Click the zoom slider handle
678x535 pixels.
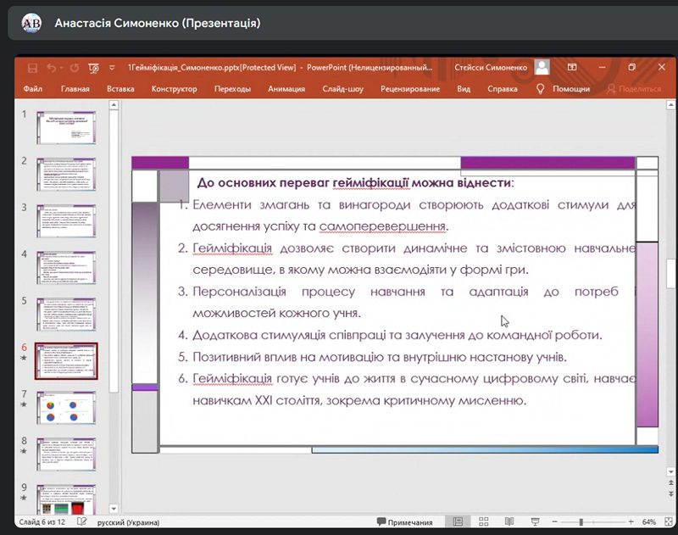581,522
